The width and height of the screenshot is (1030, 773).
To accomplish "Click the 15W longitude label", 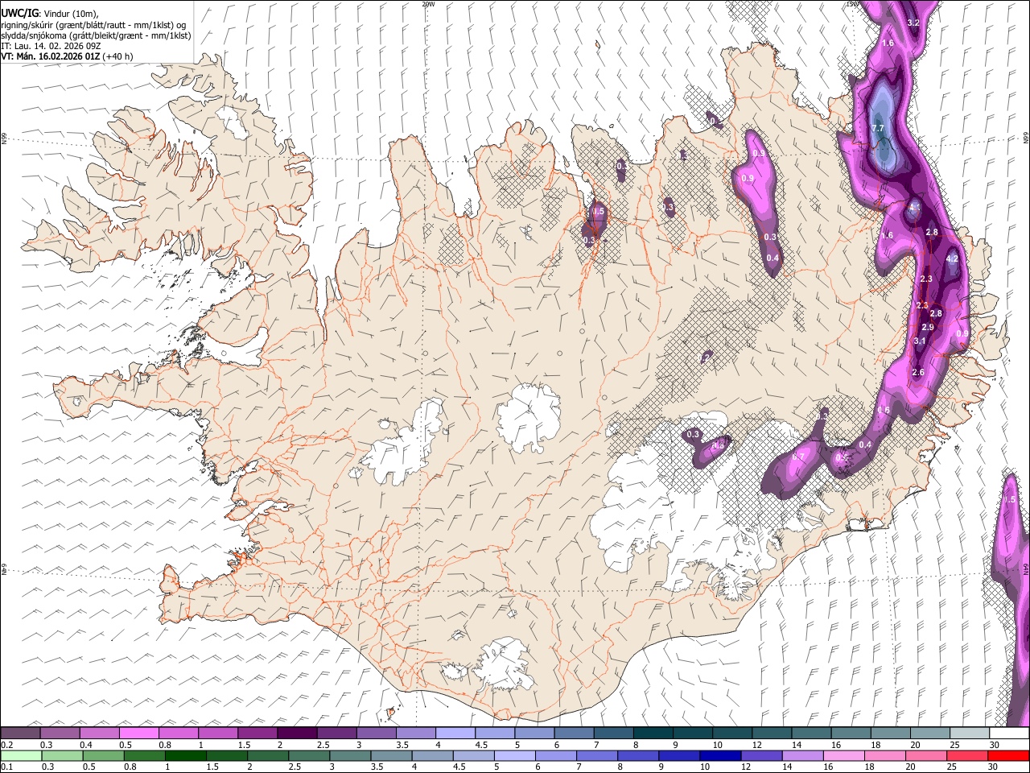I will tap(852, 4).
